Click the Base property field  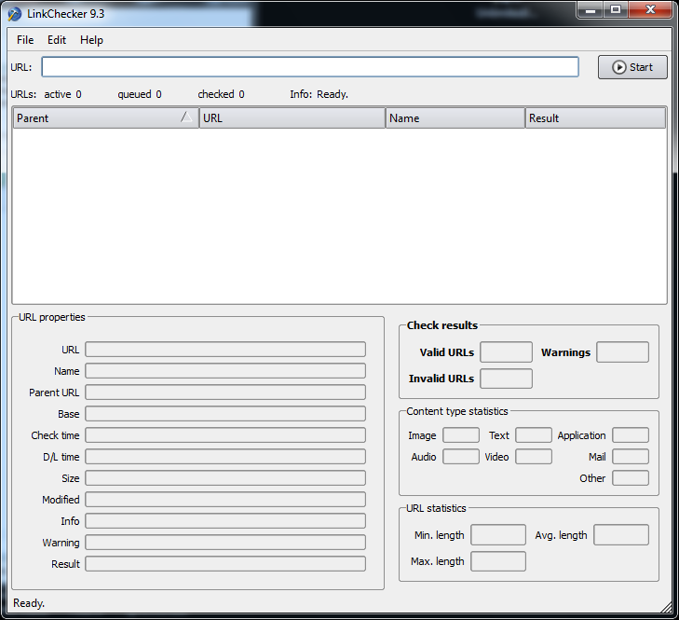pyautogui.click(x=225, y=414)
